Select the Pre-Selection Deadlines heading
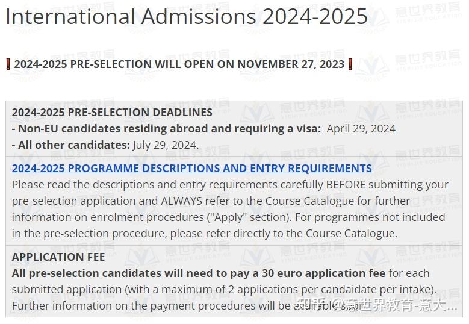 [112, 112]
